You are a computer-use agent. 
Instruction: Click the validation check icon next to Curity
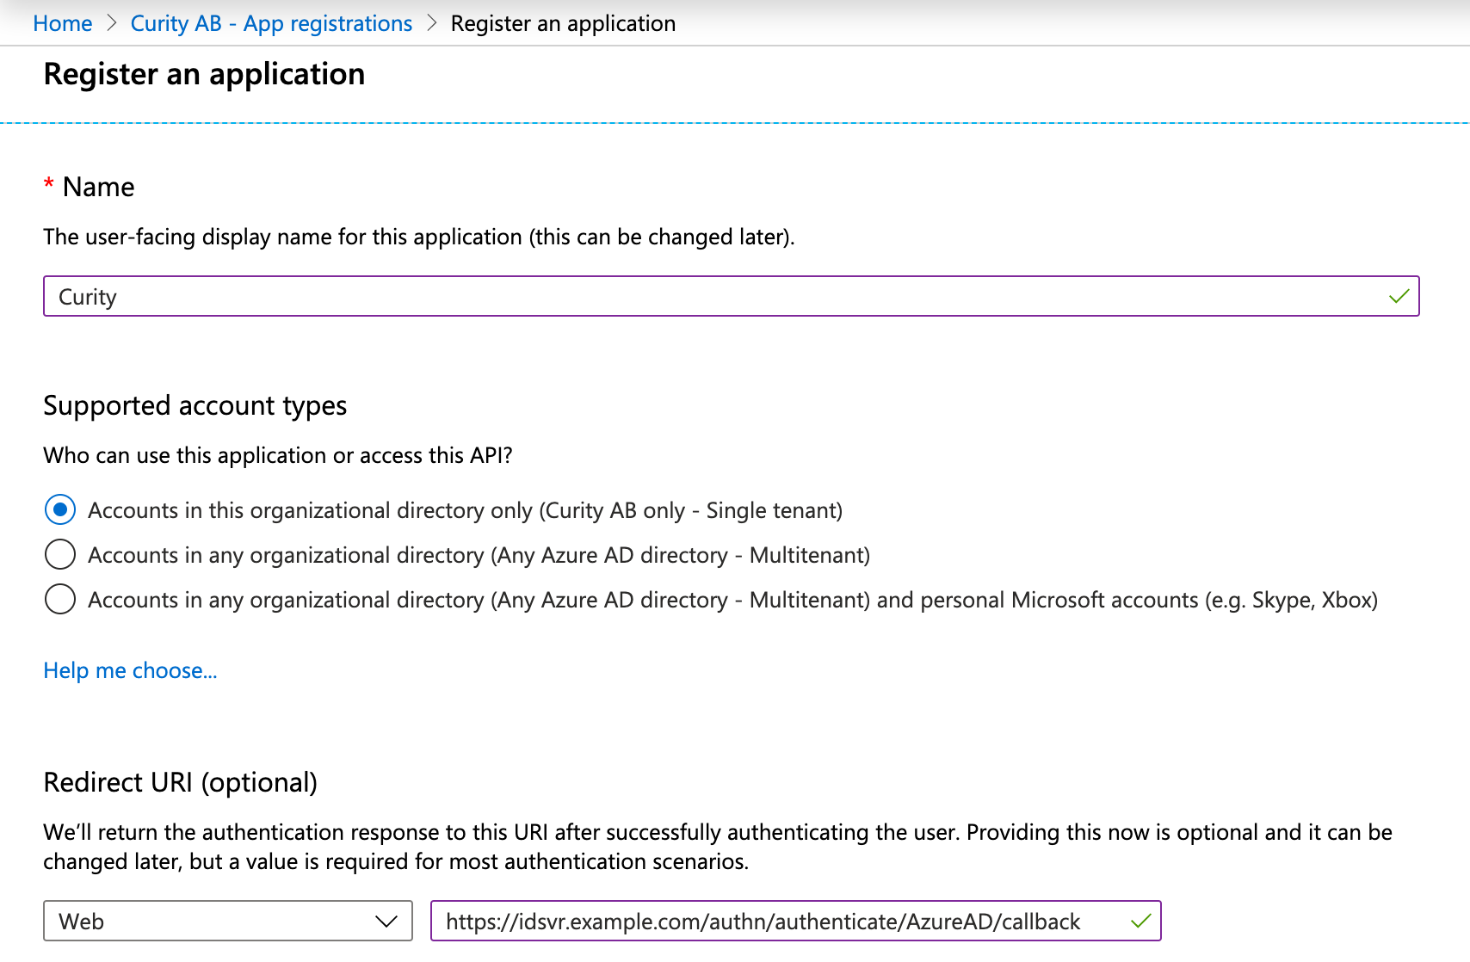point(1399,296)
